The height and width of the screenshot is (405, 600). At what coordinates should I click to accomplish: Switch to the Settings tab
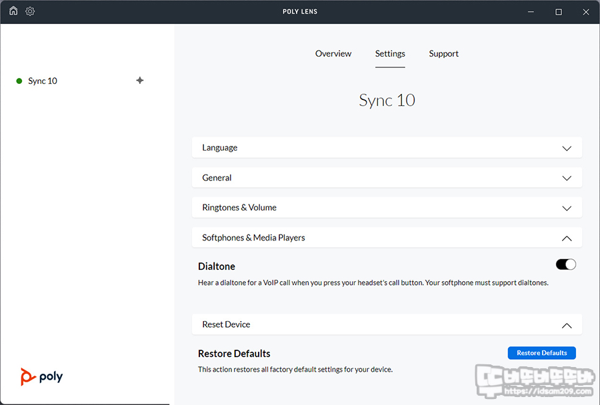coord(390,53)
